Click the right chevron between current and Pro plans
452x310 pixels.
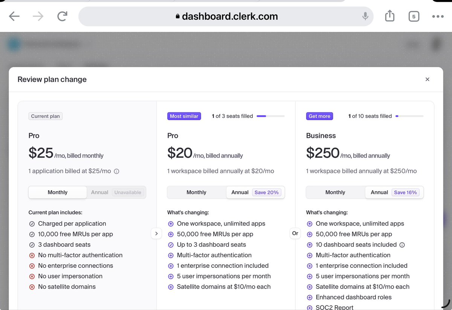pos(156,234)
